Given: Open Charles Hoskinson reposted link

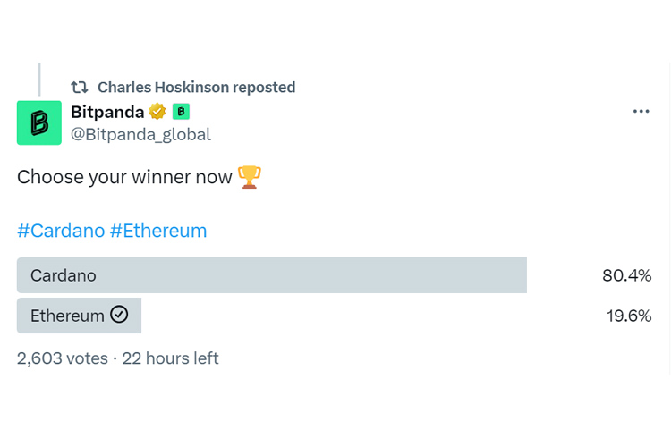Looking at the screenshot, I should pos(196,88).
